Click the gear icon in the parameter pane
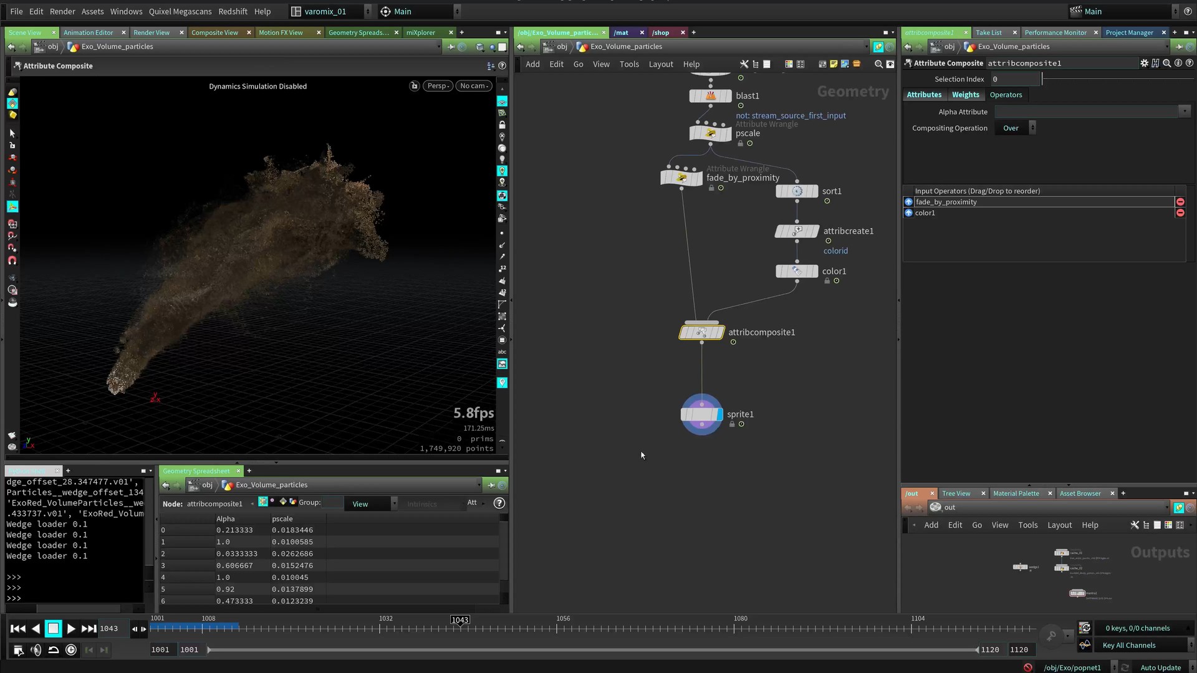1197x673 pixels. tap(1144, 63)
